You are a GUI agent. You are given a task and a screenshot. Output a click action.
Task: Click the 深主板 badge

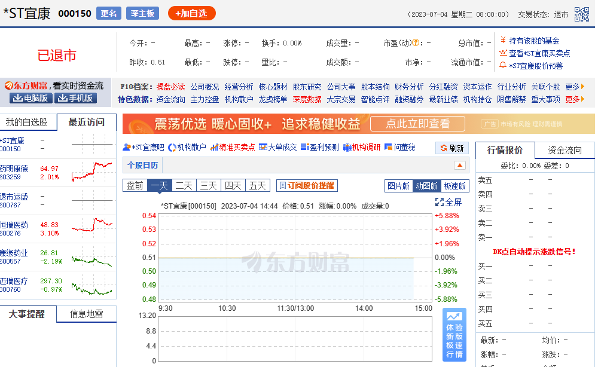[142, 13]
